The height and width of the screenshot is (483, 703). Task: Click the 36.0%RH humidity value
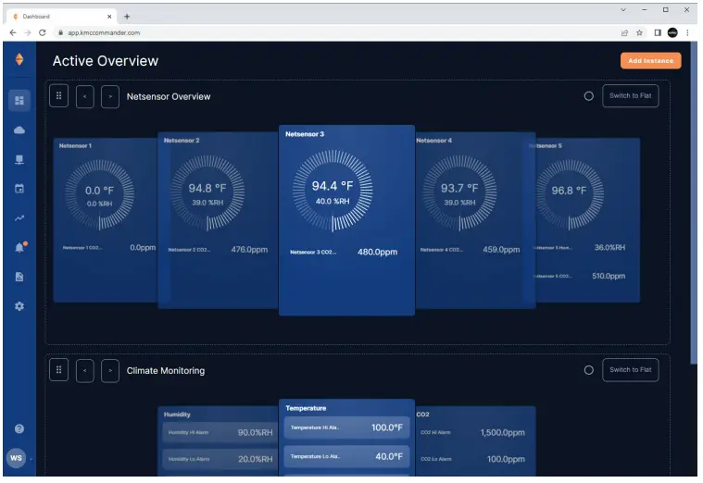[x=609, y=247]
